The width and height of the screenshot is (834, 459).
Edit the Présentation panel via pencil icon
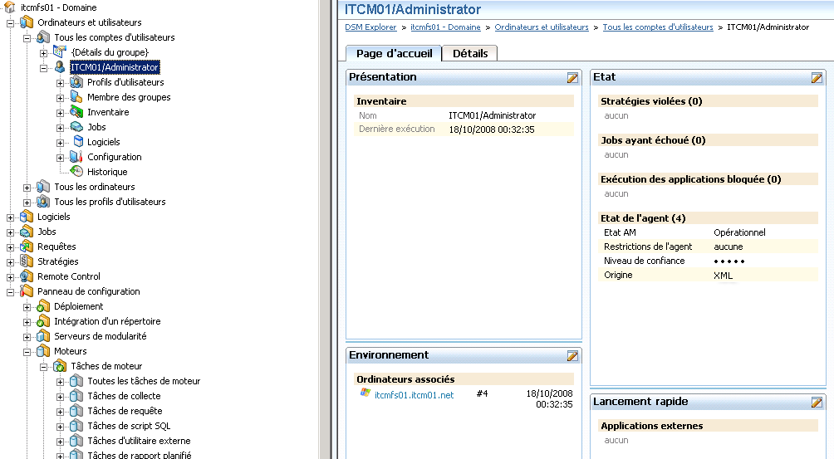[572, 77]
